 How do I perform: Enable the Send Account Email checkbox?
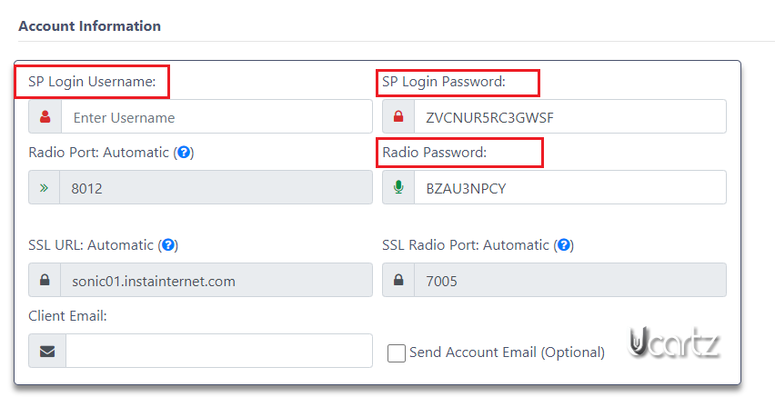point(397,353)
